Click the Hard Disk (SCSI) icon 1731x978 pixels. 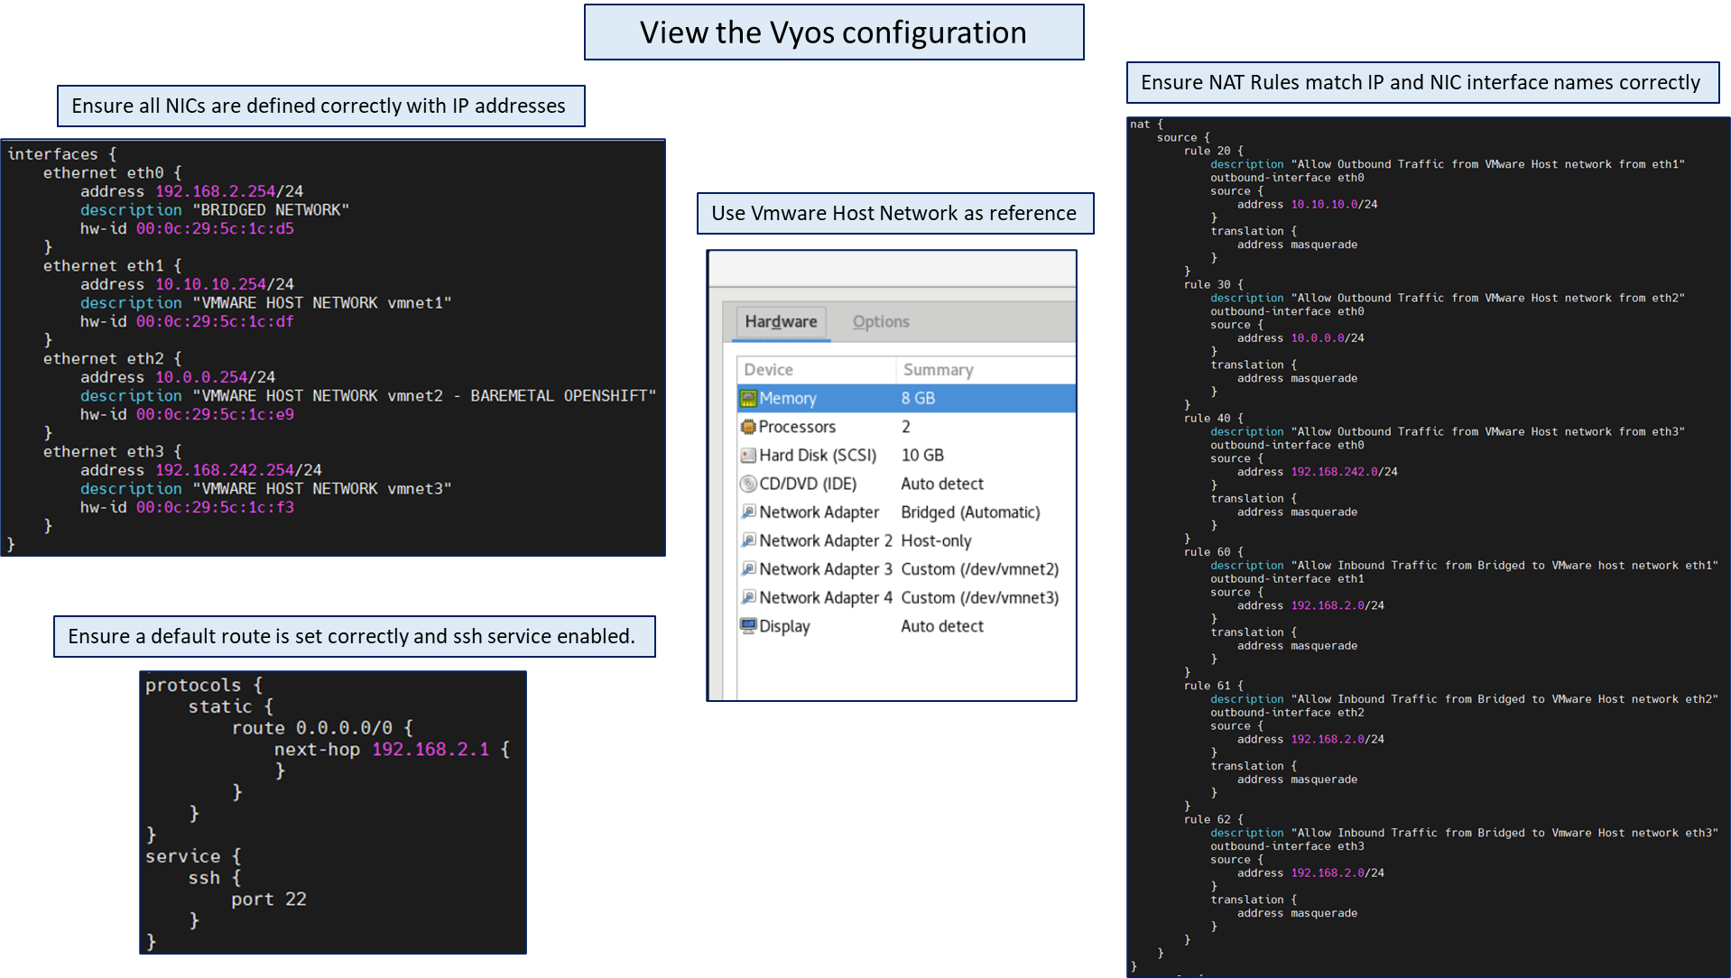pyautogui.click(x=748, y=456)
